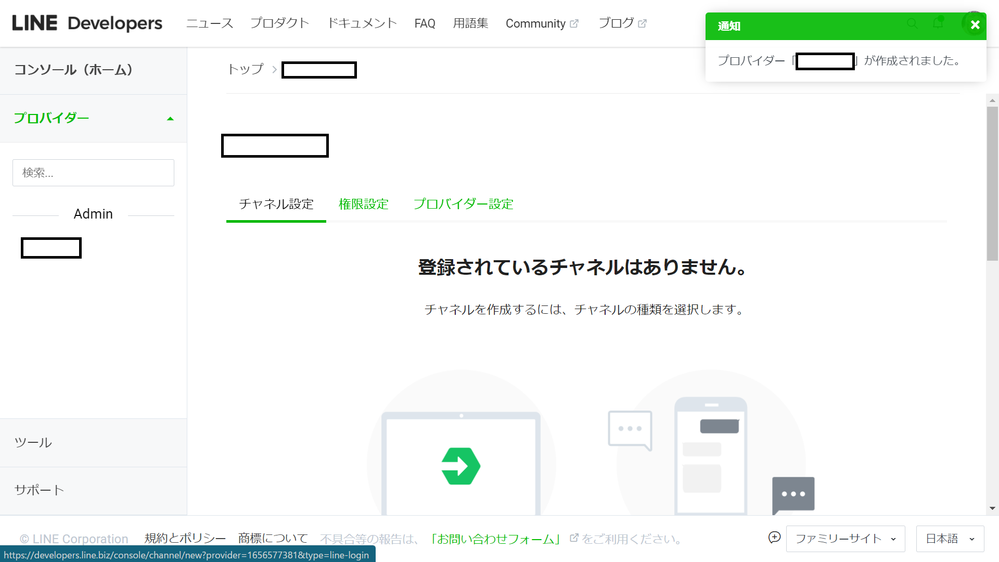999x562 pixels.
Task: Select the チャネル設定 tab
Action: 276,204
